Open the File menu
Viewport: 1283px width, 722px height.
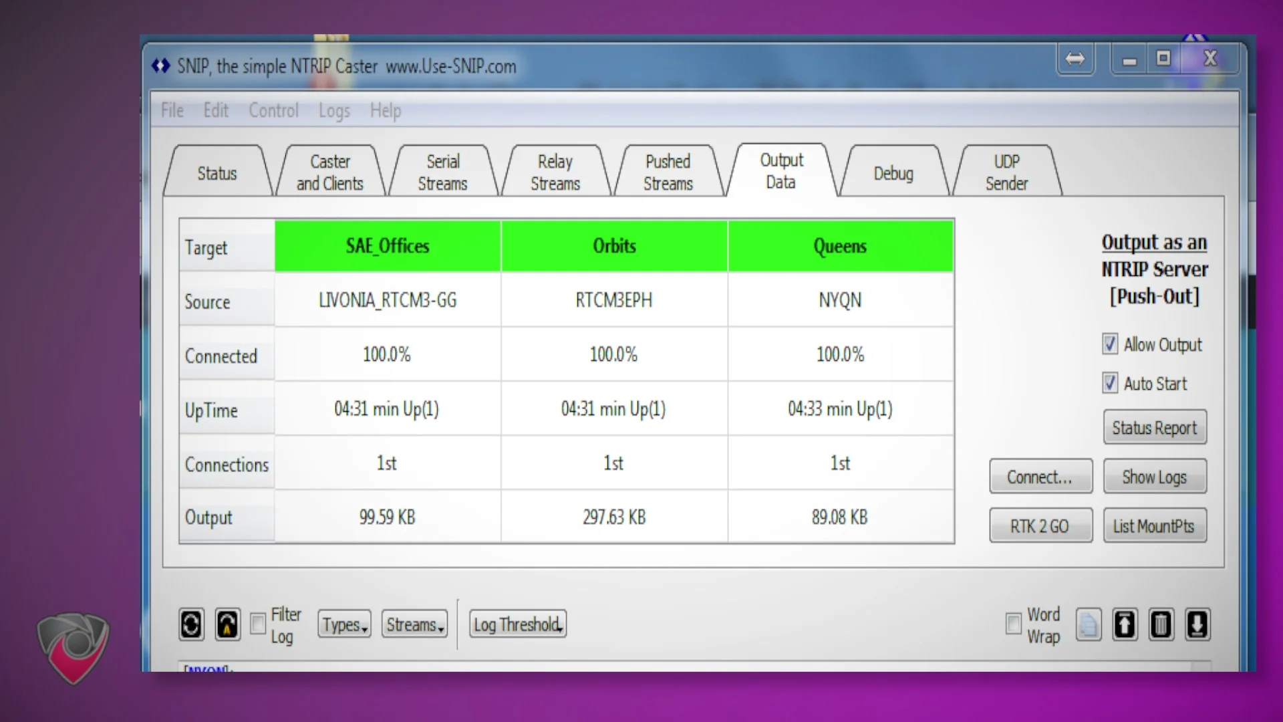tap(172, 110)
